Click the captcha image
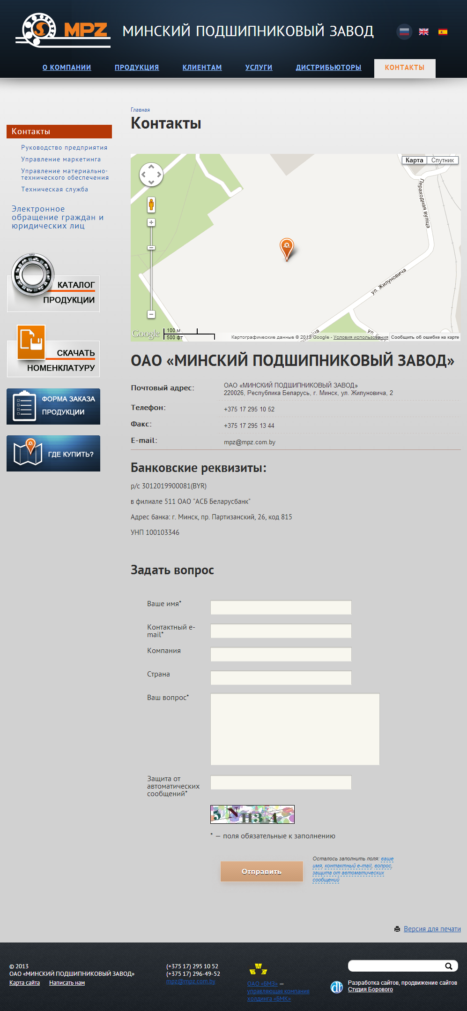The image size is (467, 1011). click(252, 814)
